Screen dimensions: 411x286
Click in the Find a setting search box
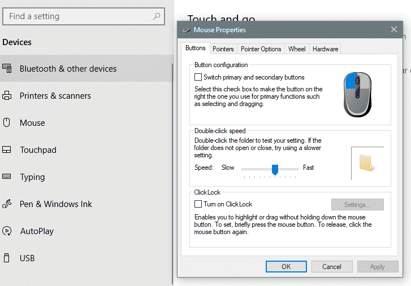84,16
